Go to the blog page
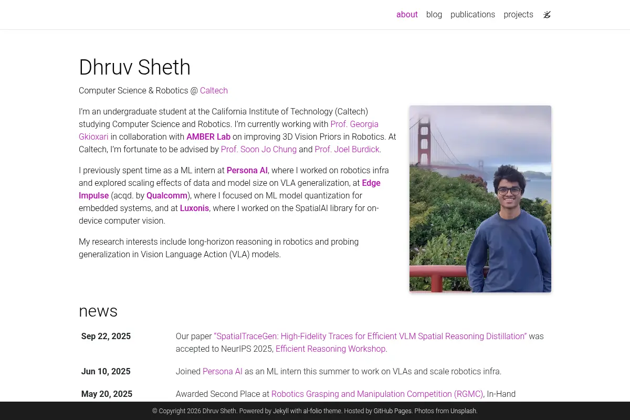The height and width of the screenshot is (420, 630). pos(434,15)
